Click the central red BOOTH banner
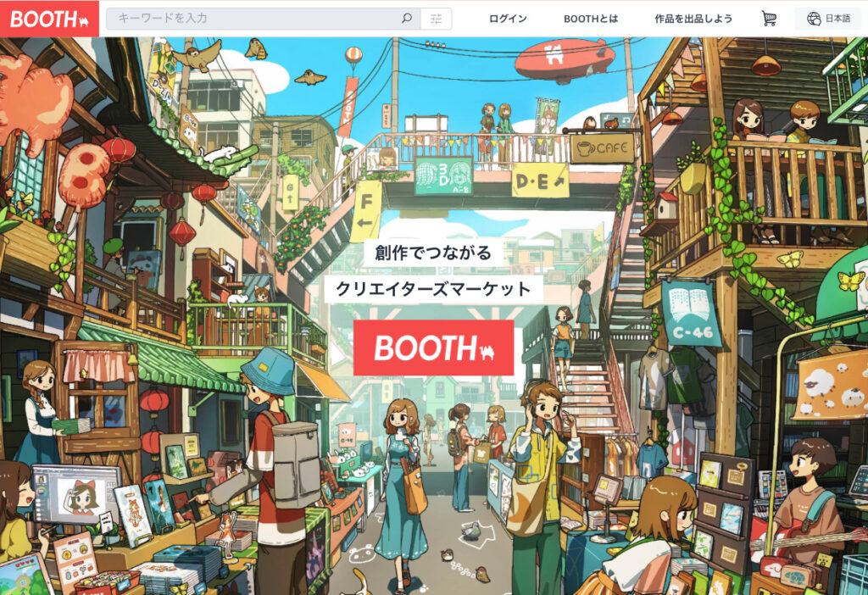This screenshot has width=868, height=595. [x=434, y=348]
